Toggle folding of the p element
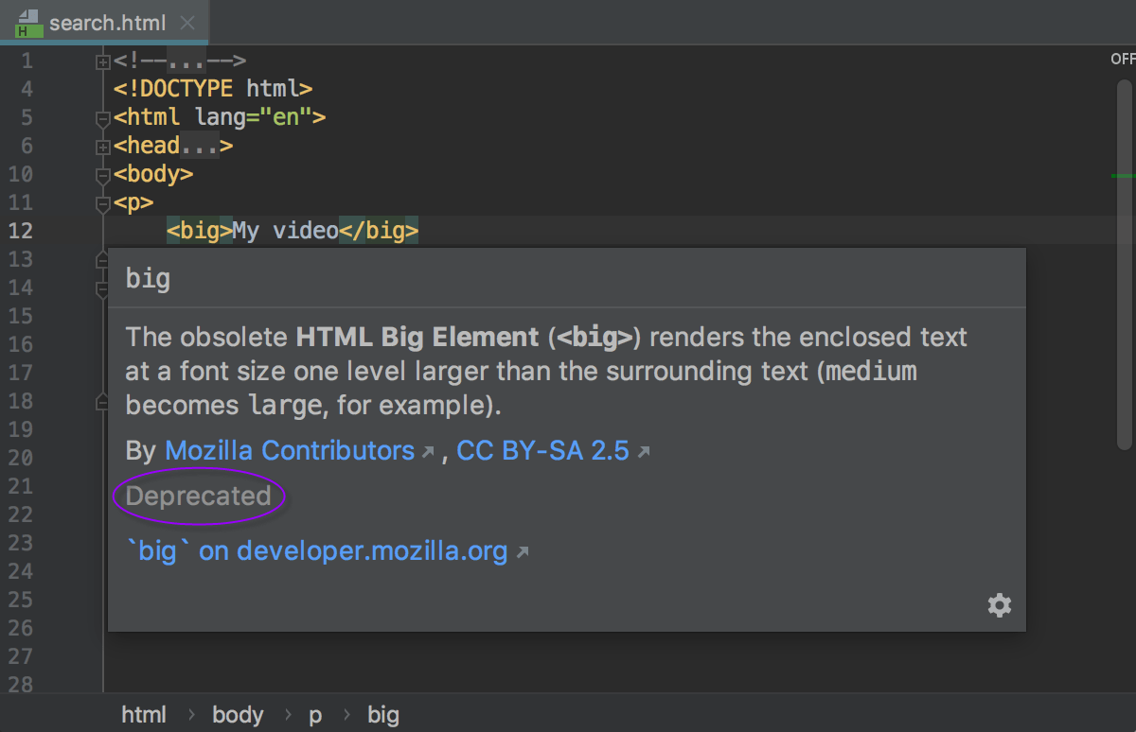 click(x=102, y=202)
